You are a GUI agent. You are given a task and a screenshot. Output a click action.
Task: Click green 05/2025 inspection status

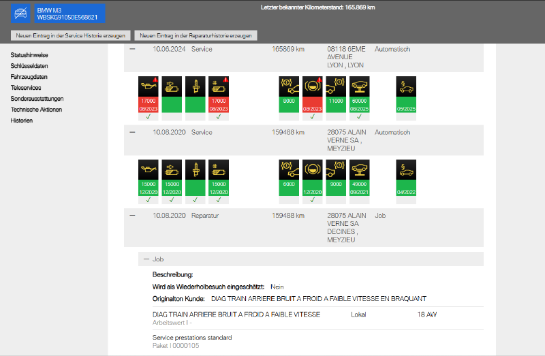coord(406,105)
